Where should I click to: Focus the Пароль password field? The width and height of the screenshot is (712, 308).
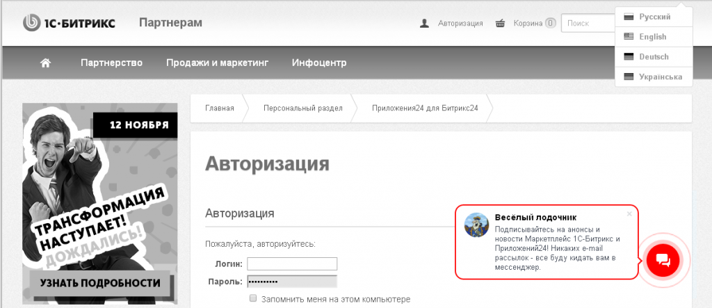pyautogui.click(x=292, y=282)
